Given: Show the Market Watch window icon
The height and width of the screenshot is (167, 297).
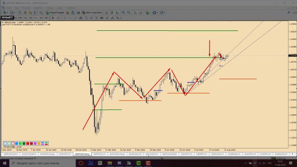Looking at the screenshot, I should pos(19,13).
